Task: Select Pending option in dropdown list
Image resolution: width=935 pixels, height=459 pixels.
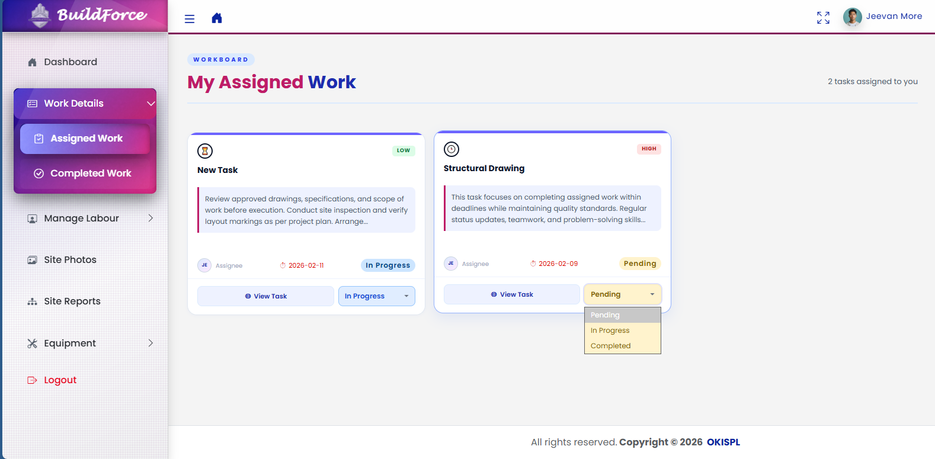Action: [x=623, y=315]
